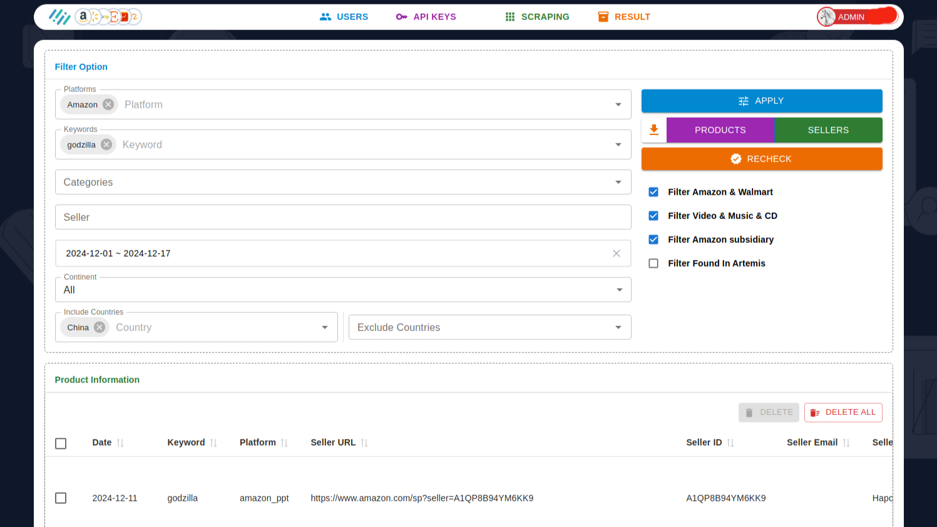Image resolution: width=937 pixels, height=527 pixels.
Task: Click the Filter Option heading
Action: pyautogui.click(x=81, y=67)
